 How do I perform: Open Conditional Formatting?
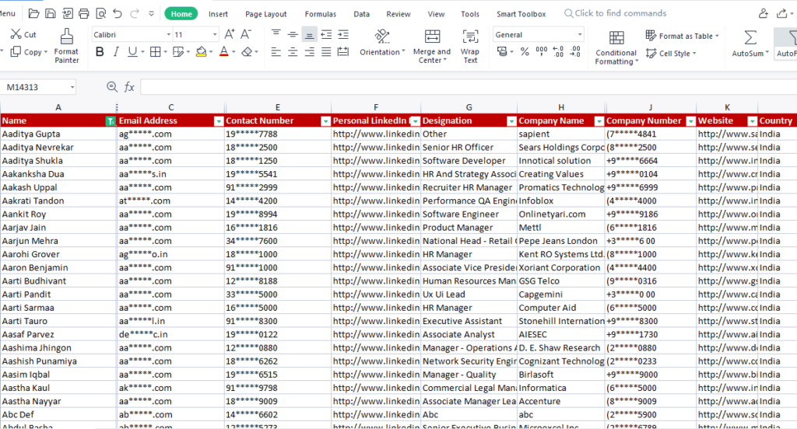616,47
